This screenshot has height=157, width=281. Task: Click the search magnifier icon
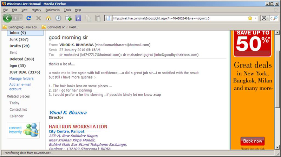coord(276,18)
